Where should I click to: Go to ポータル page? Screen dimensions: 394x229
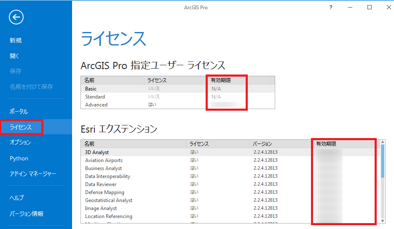[x=19, y=112]
